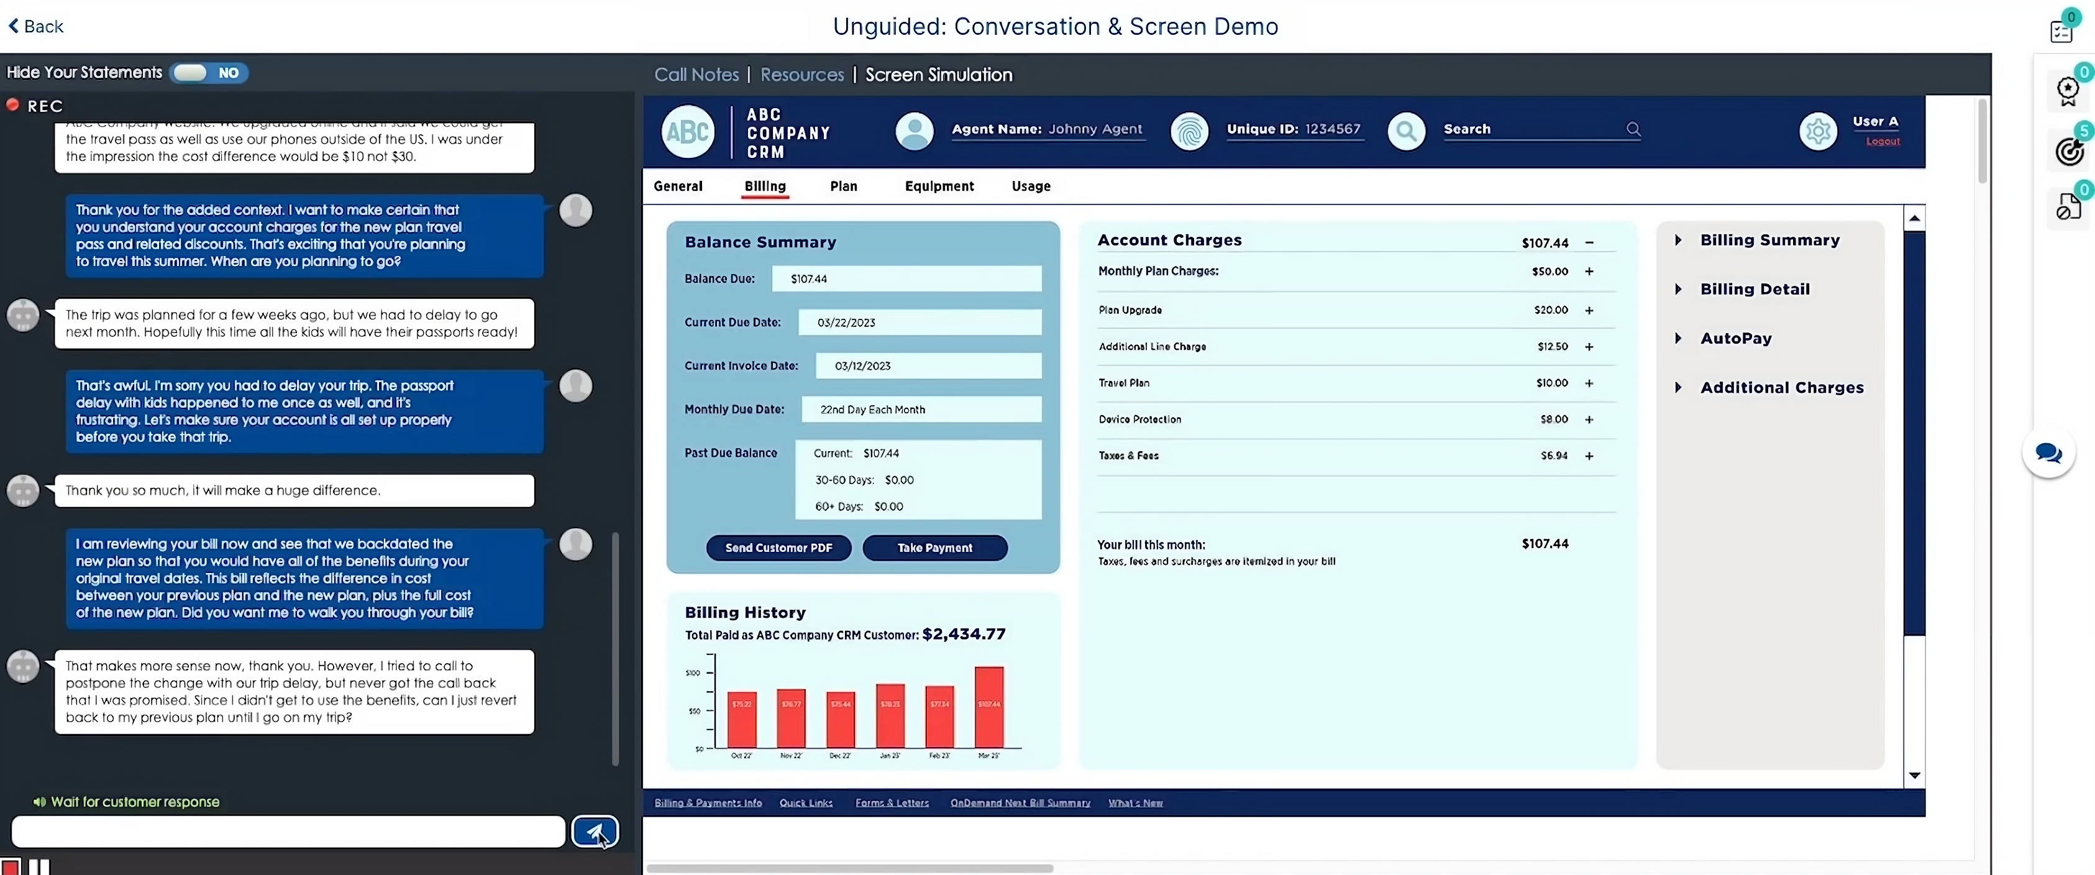Click the target goals icon in right sidebar
The image size is (2095, 875).
(2068, 150)
